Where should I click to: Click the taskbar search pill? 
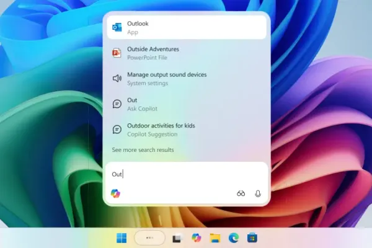(149, 237)
